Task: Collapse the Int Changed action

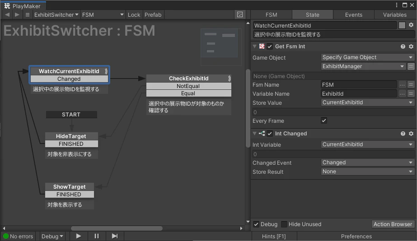Action: [254, 134]
